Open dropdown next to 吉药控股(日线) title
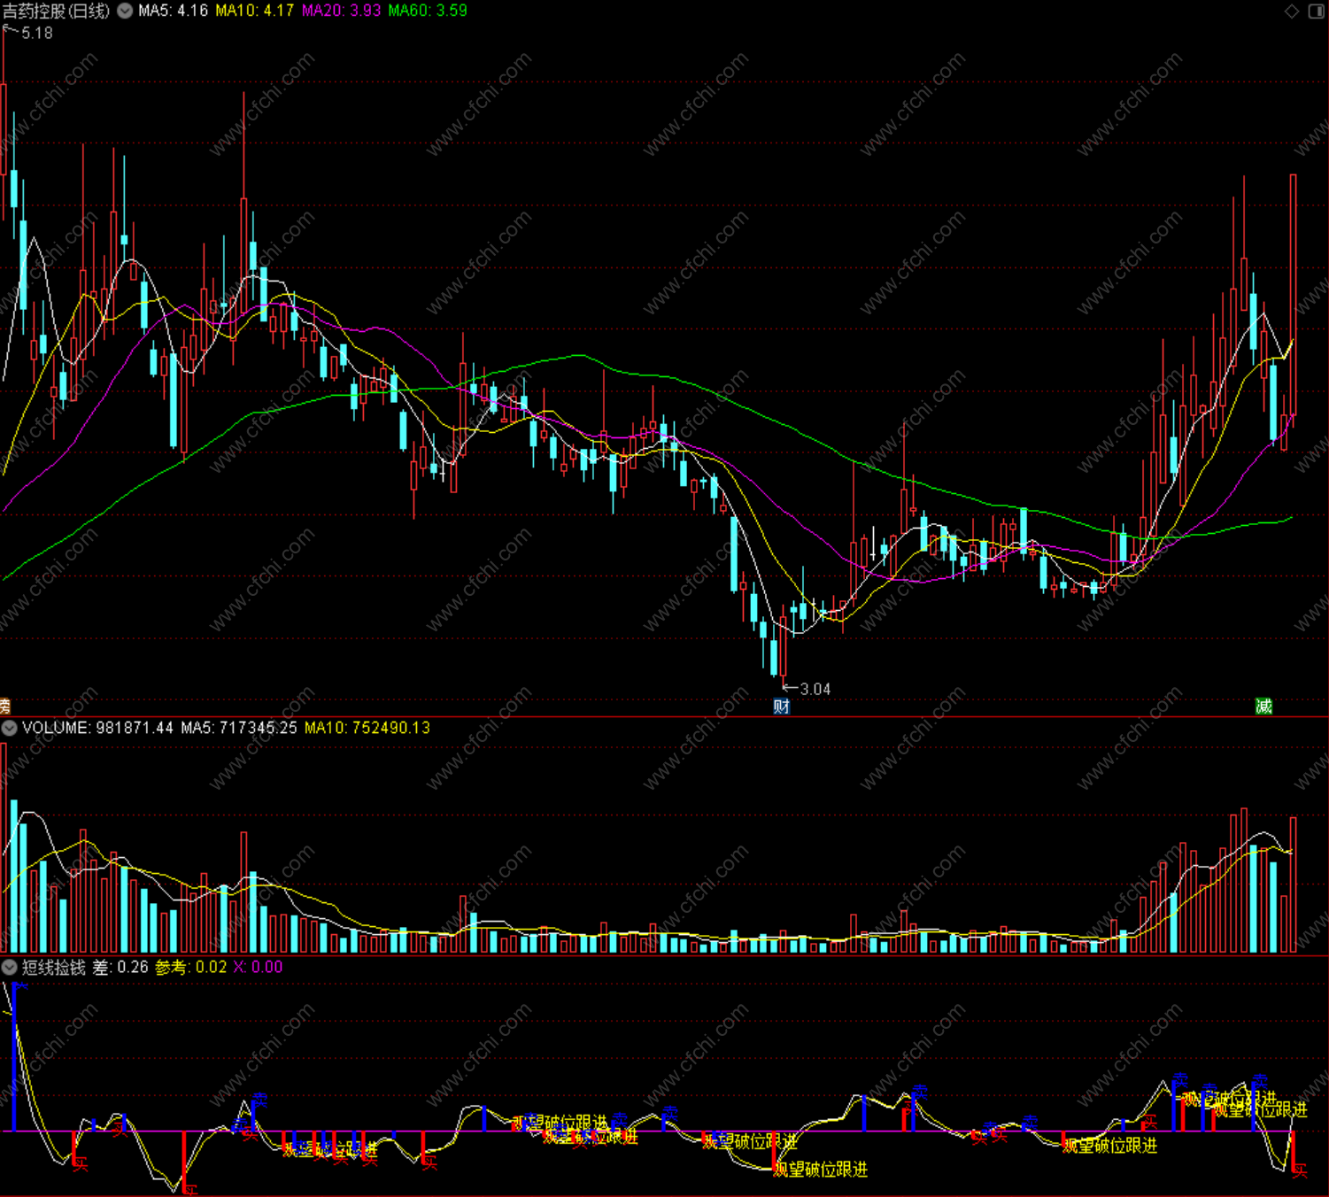The height and width of the screenshot is (1197, 1329). coord(125,11)
